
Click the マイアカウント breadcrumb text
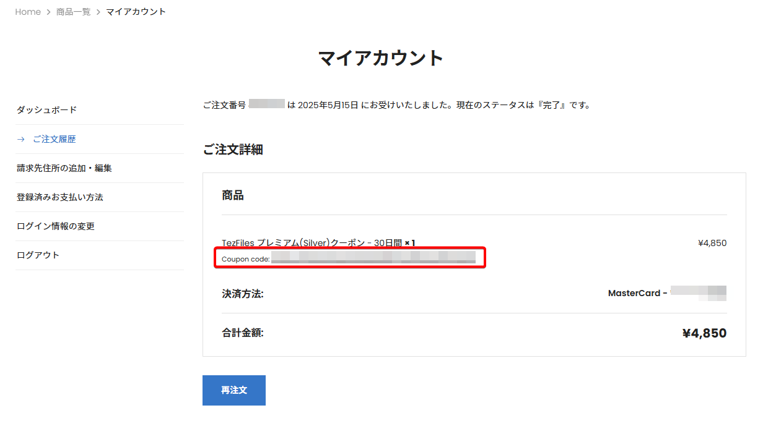coord(136,12)
